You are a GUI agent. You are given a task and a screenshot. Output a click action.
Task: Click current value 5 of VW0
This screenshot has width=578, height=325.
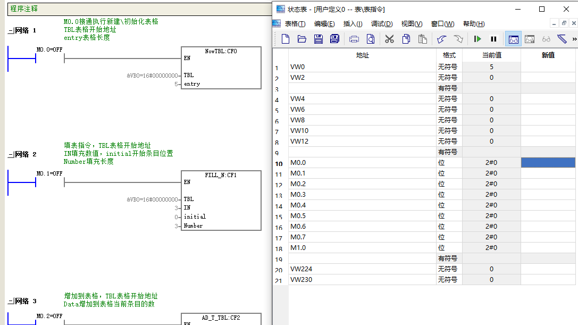(x=491, y=67)
